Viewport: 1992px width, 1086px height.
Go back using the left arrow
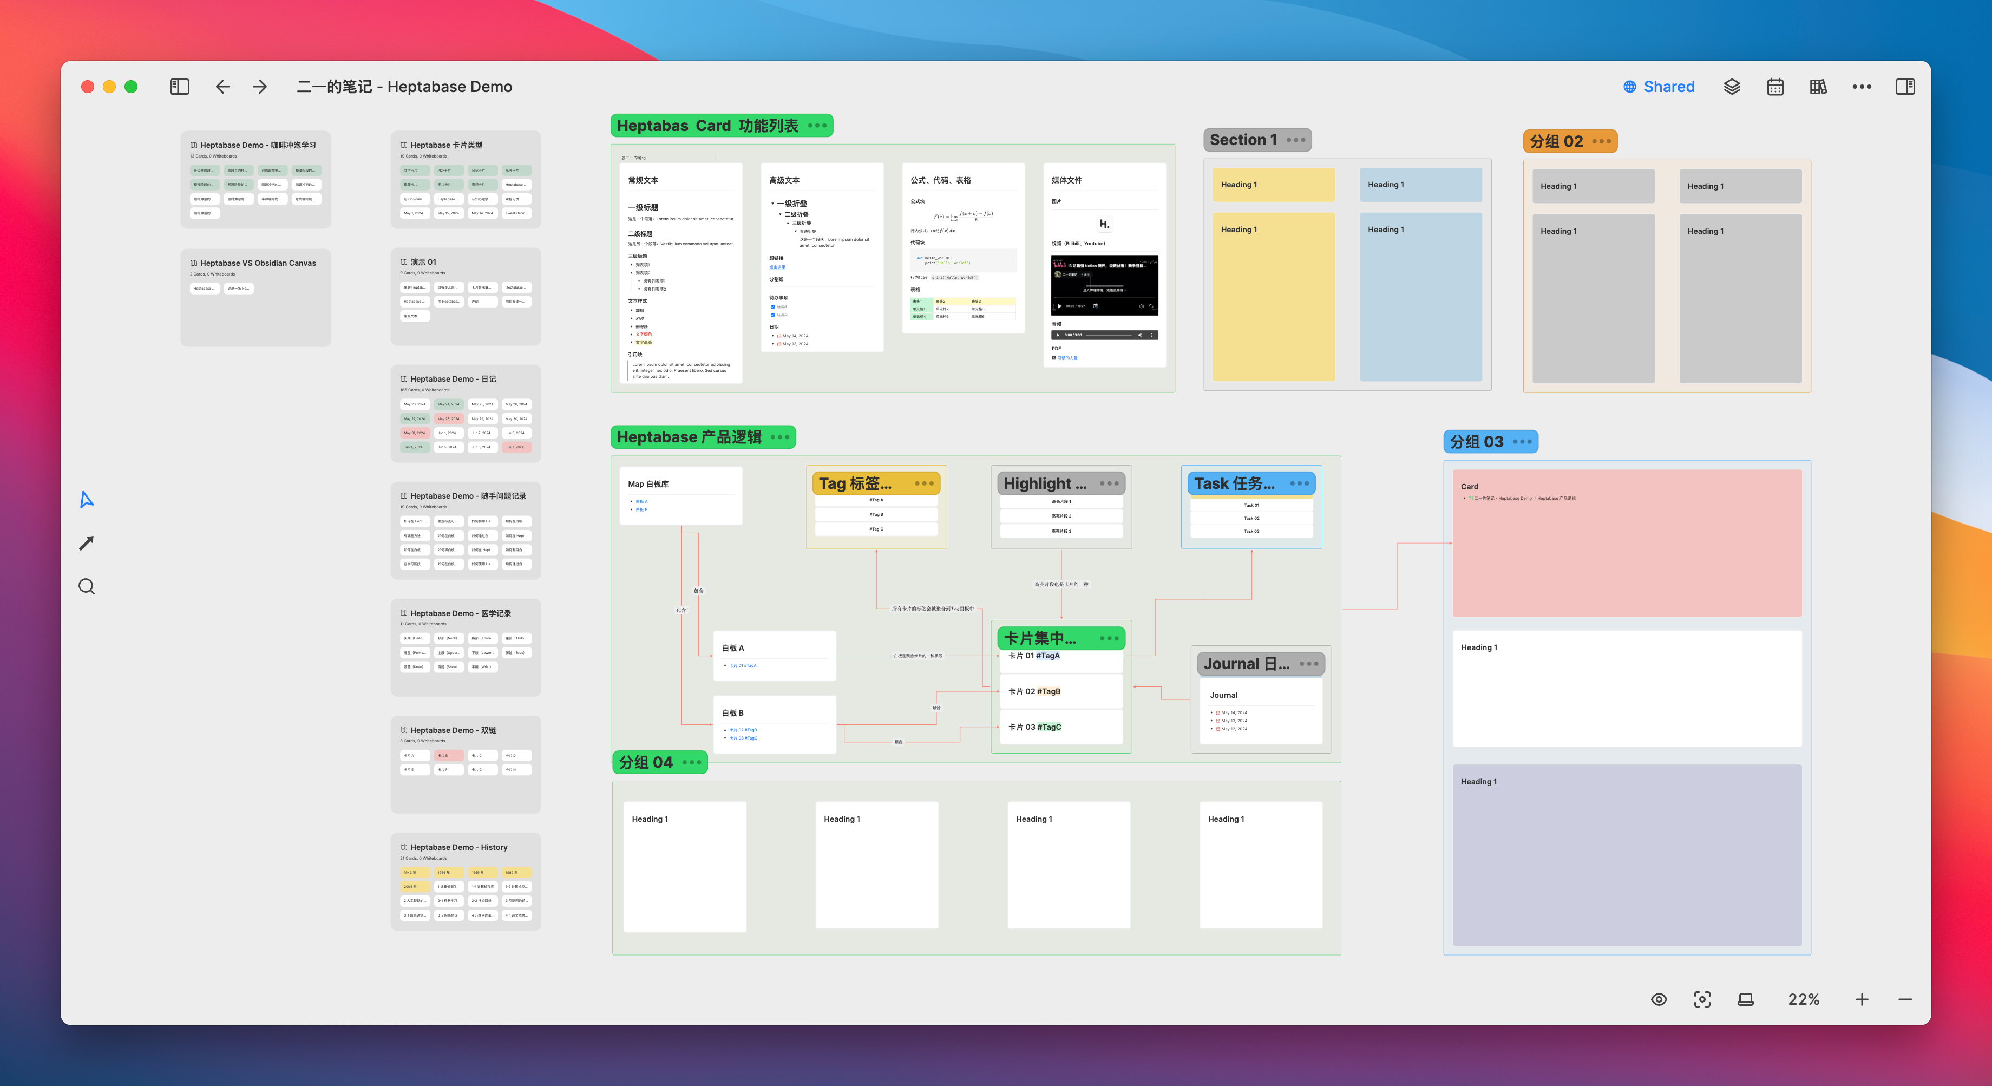pyautogui.click(x=222, y=87)
